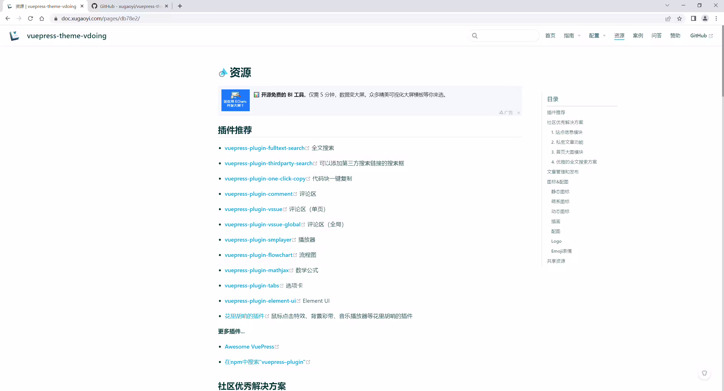The height and width of the screenshot is (391, 724).
Task: Expand the 配置 navigation dropdown
Action: (x=597, y=36)
